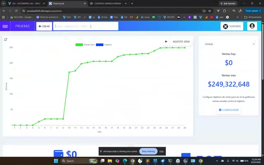Image resolution: width=264 pixels, height=165 pixels.
Task: Click the CREAR button
Action: (44, 26)
